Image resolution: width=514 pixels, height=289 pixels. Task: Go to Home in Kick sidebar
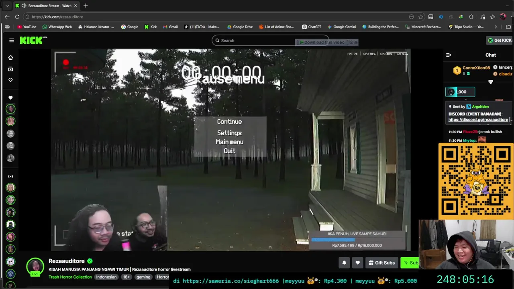click(10, 58)
